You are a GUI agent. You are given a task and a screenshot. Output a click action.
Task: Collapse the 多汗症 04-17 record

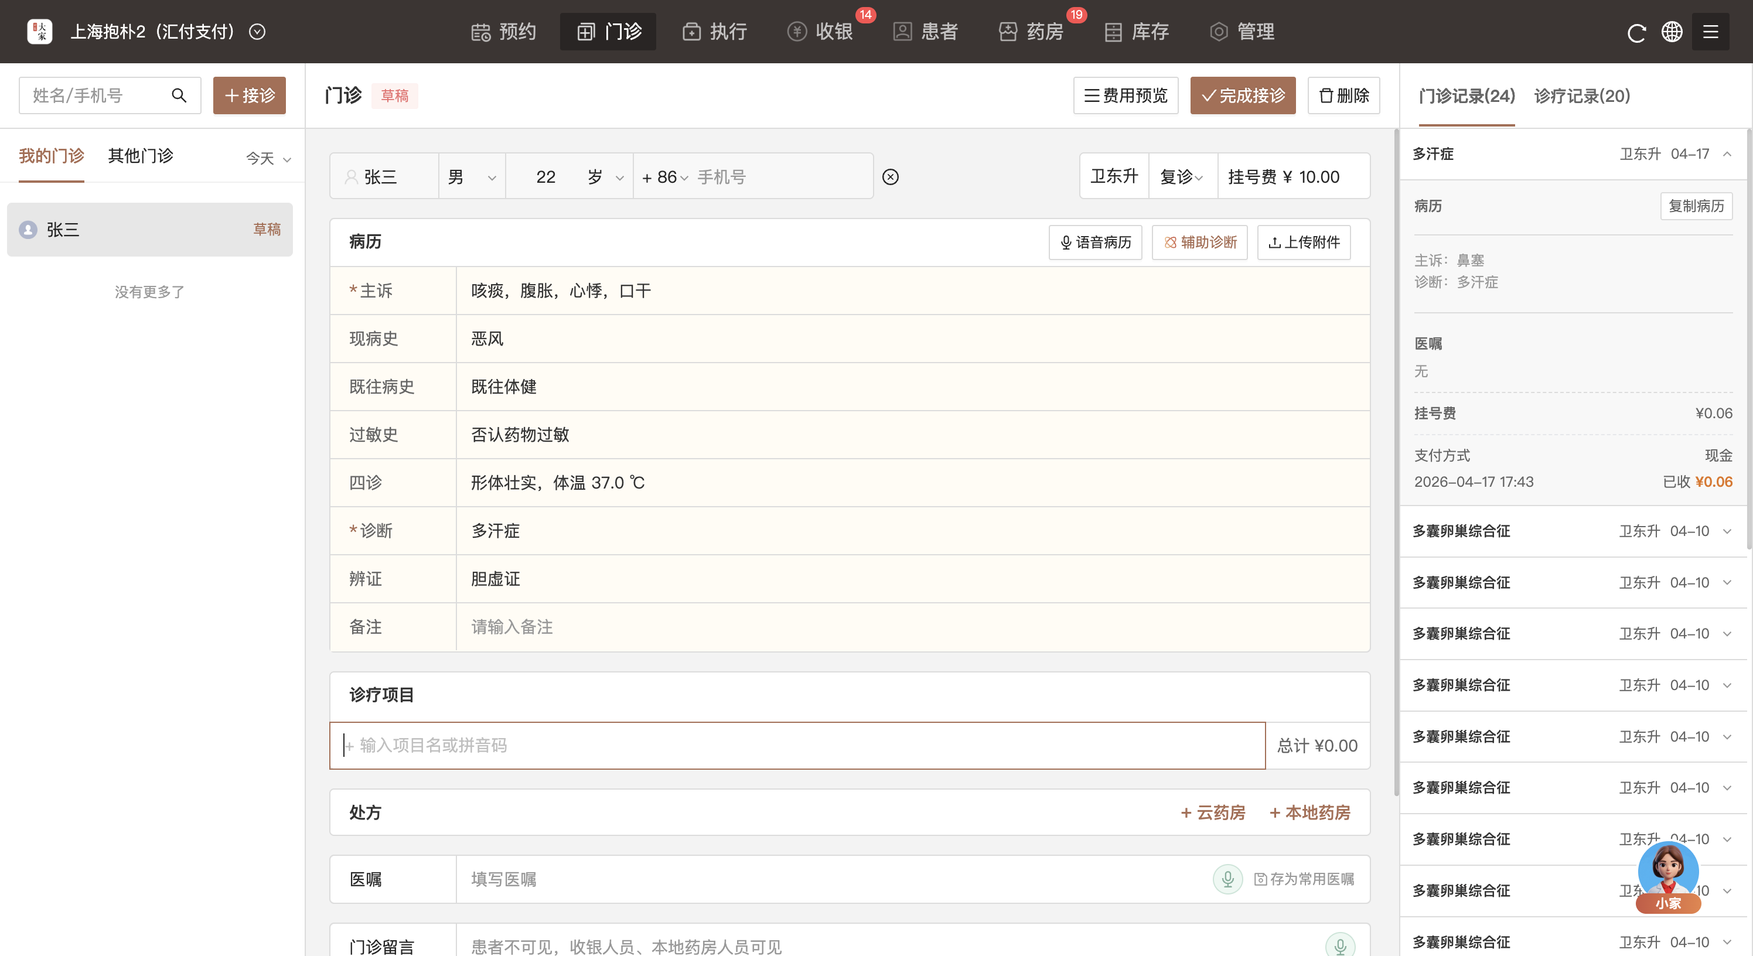coord(1727,155)
